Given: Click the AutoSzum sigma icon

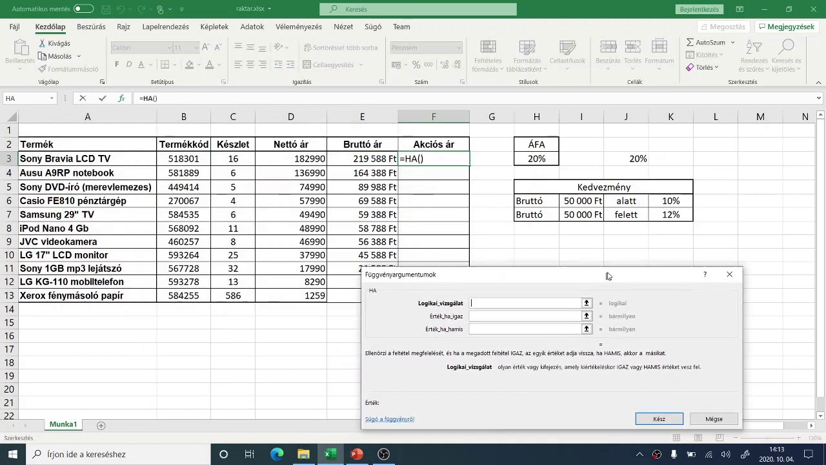Looking at the screenshot, I should point(690,42).
